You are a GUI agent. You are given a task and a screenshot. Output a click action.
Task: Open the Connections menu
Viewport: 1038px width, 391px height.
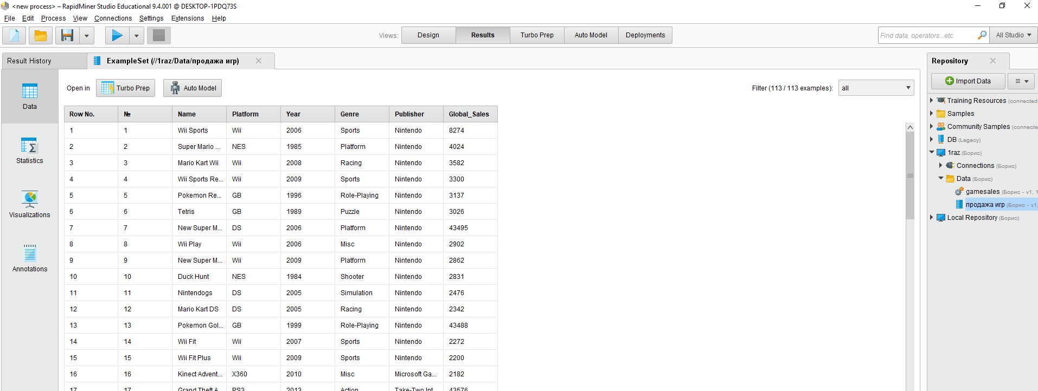click(113, 18)
